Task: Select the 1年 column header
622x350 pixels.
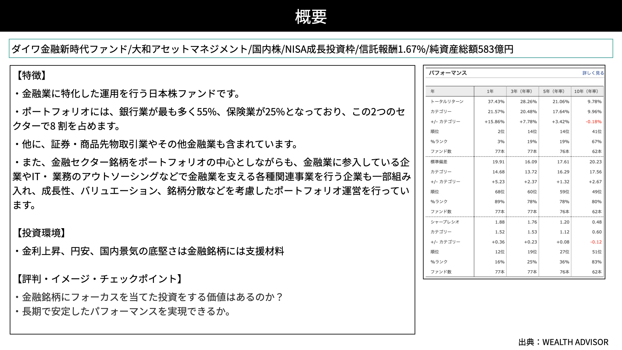Action: 490,91
